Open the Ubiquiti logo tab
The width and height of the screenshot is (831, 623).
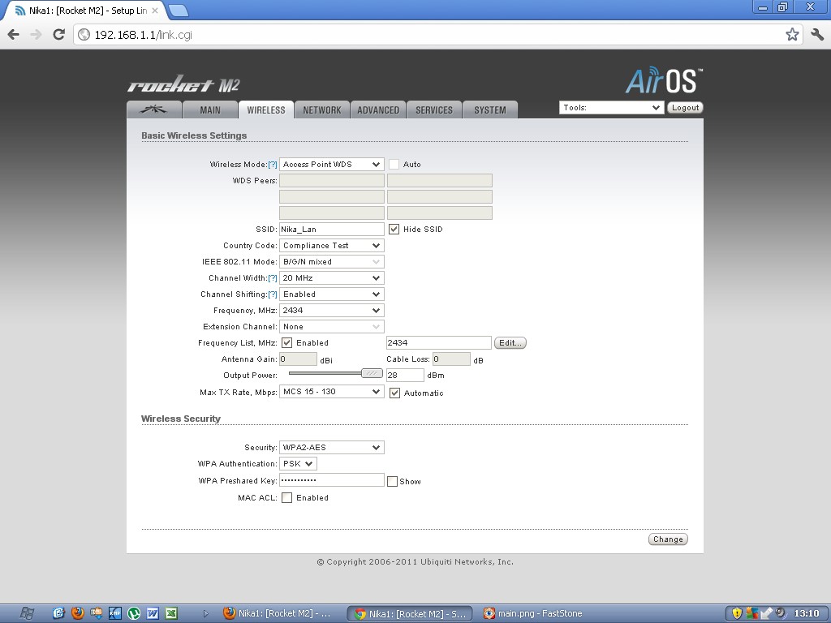154,110
